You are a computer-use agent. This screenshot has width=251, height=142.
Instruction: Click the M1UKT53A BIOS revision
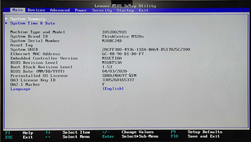click(x=112, y=63)
